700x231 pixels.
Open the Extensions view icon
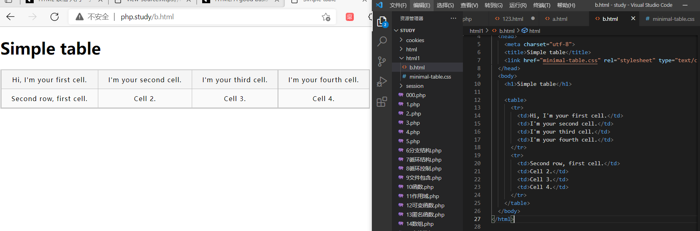pos(382,102)
